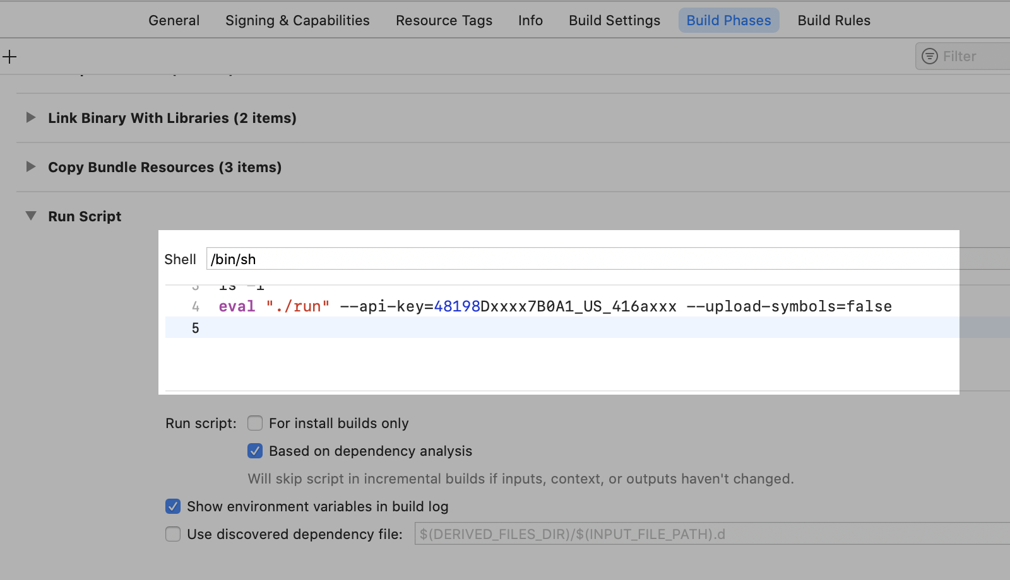The height and width of the screenshot is (580, 1010).
Task: Switch to the General tab
Action: [x=174, y=20]
